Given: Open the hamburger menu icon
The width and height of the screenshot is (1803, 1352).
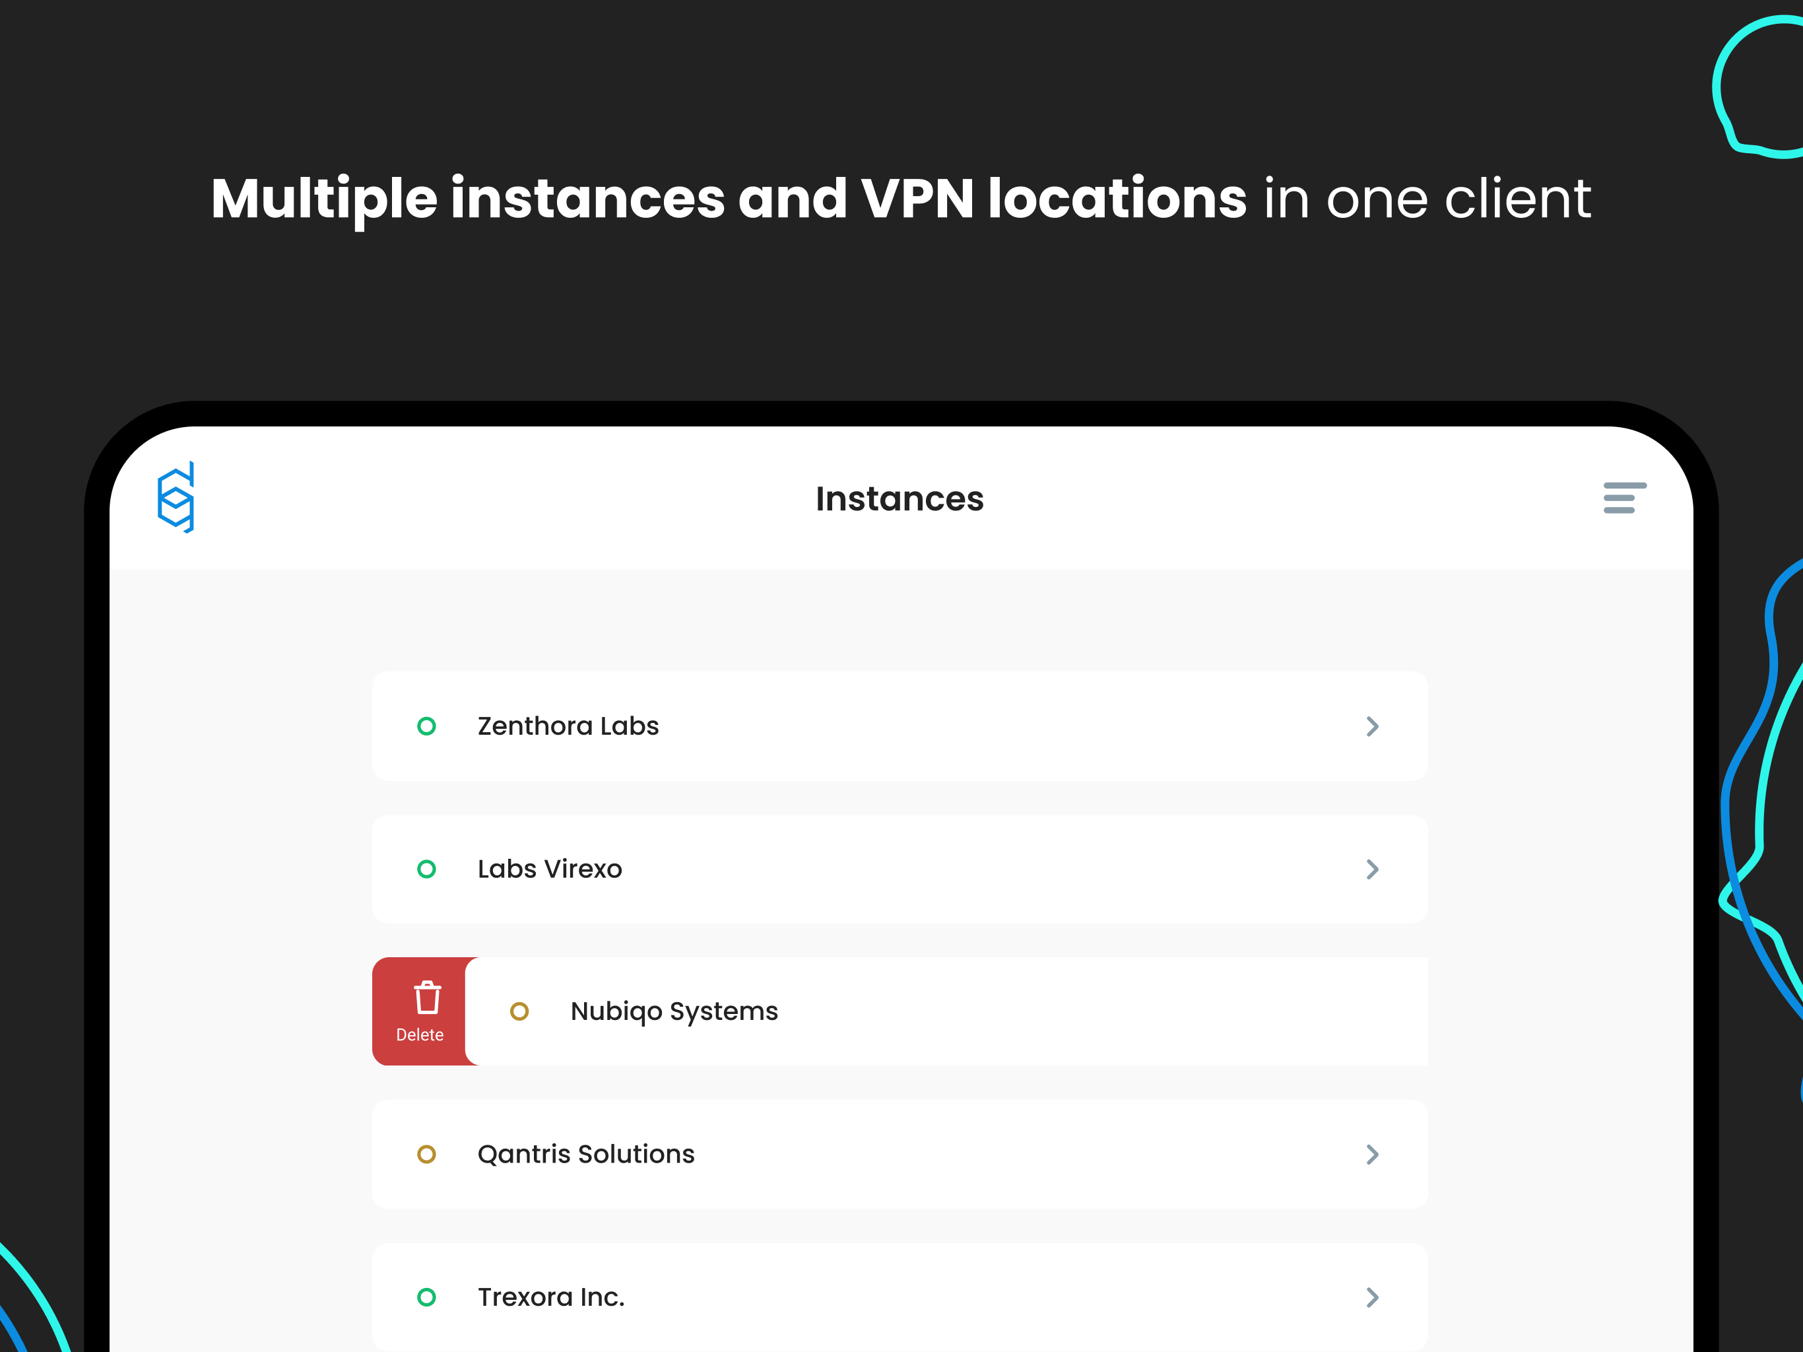Looking at the screenshot, I should tap(1625, 498).
